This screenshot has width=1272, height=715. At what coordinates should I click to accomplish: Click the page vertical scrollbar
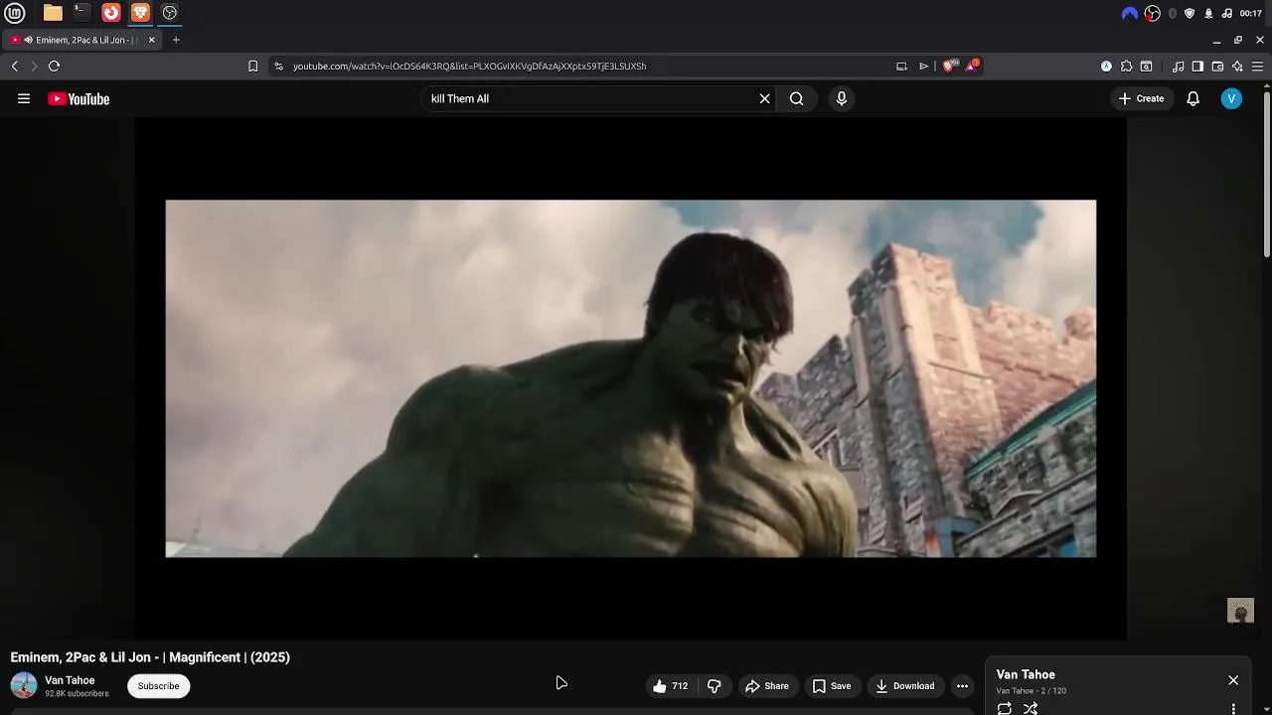pyautogui.click(x=1267, y=174)
